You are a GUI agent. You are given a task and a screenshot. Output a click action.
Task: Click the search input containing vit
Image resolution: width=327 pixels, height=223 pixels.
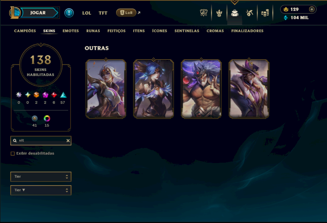[41, 141]
